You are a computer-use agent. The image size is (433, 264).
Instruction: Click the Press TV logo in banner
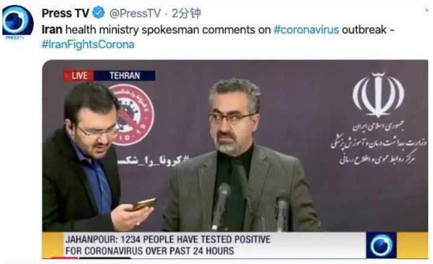(382, 245)
